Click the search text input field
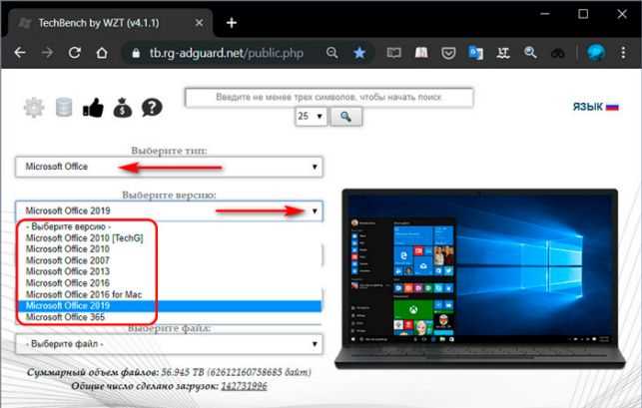642x408 pixels. click(x=329, y=98)
